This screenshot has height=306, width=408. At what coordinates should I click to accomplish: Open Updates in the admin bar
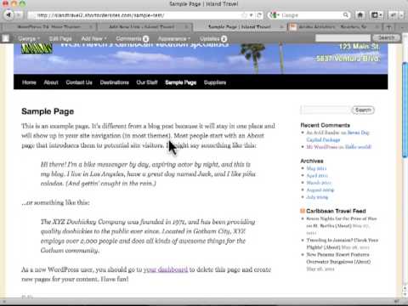(213, 38)
